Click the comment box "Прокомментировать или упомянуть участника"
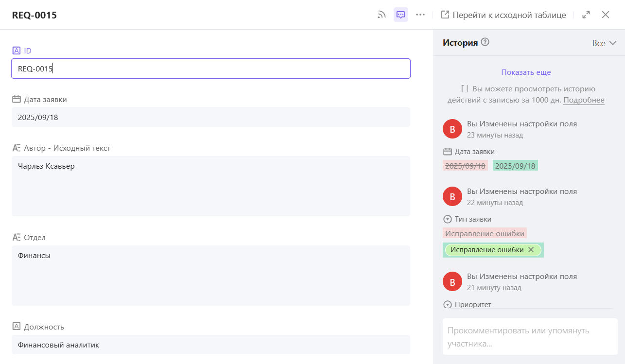 pos(530,337)
